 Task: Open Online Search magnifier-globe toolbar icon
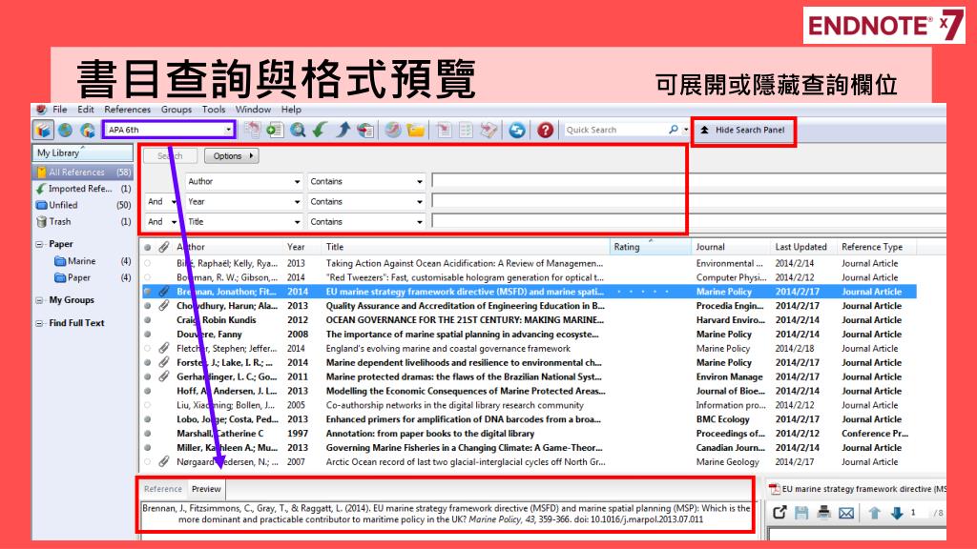click(298, 130)
